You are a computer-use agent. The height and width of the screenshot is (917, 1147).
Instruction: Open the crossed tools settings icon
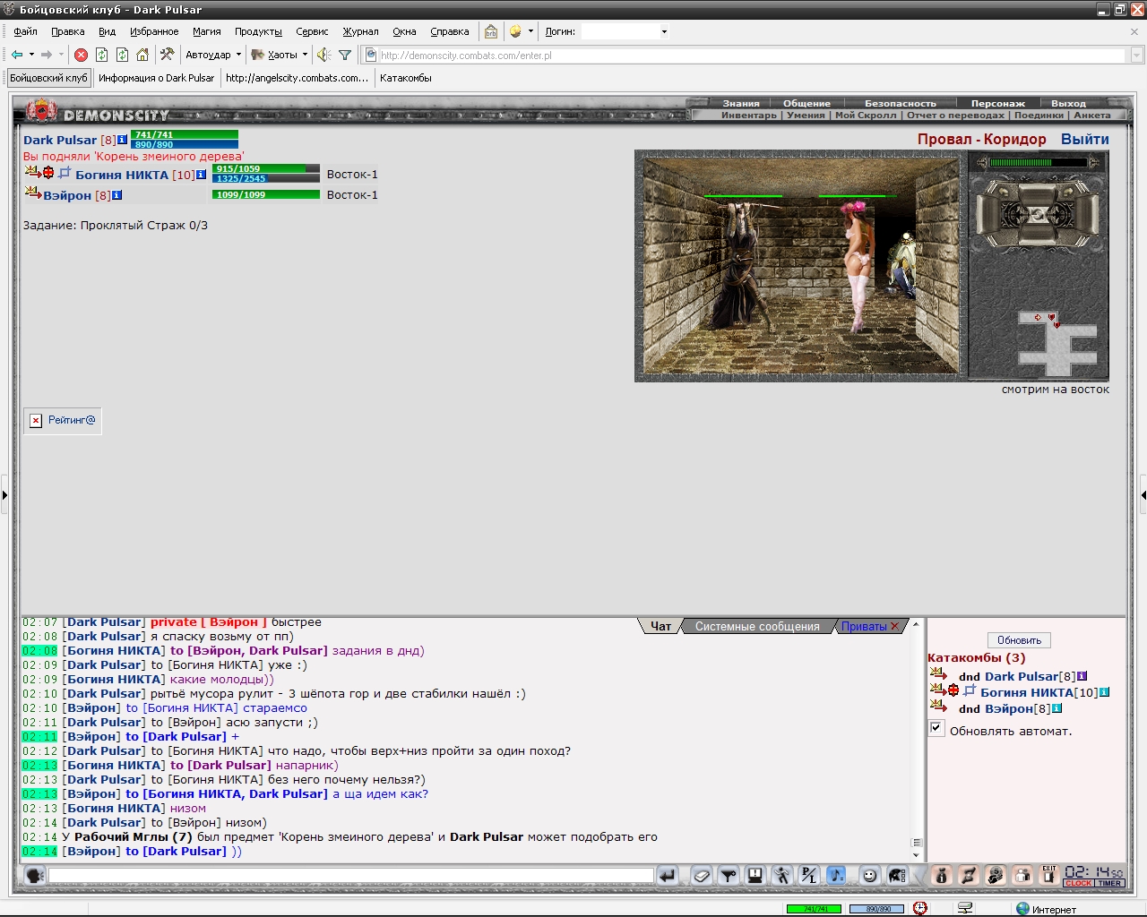point(167,55)
